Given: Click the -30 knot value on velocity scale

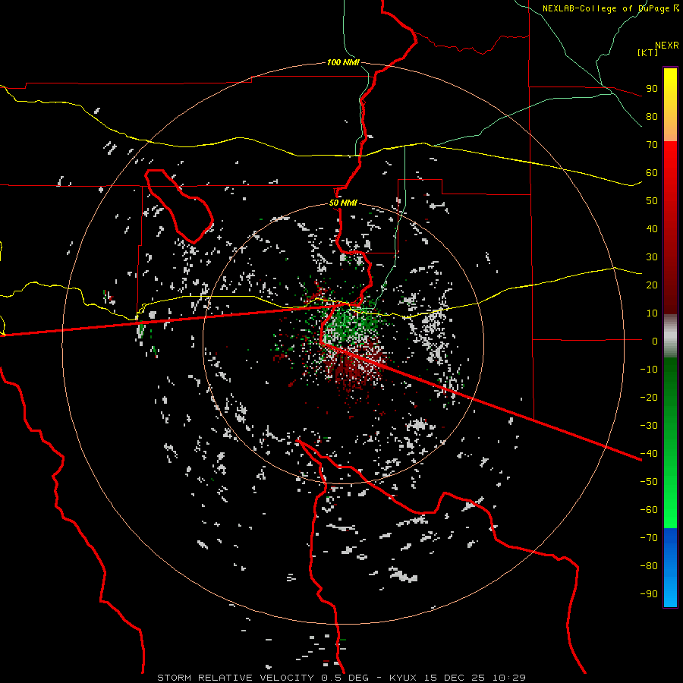Looking at the screenshot, I should (649, 426).
